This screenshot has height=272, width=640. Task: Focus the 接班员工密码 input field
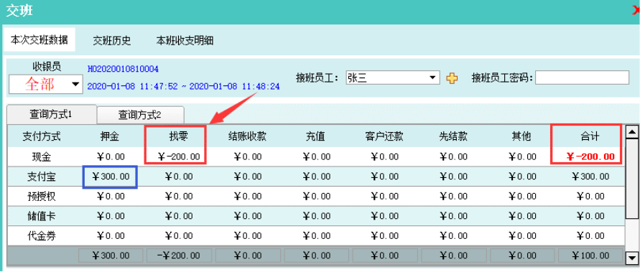[x=582, y=77]
